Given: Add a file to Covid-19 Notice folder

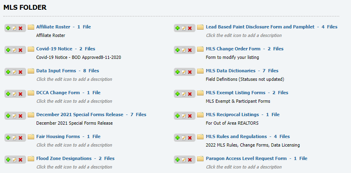Looking at the screenshot, I should click(x=8, y=50).
